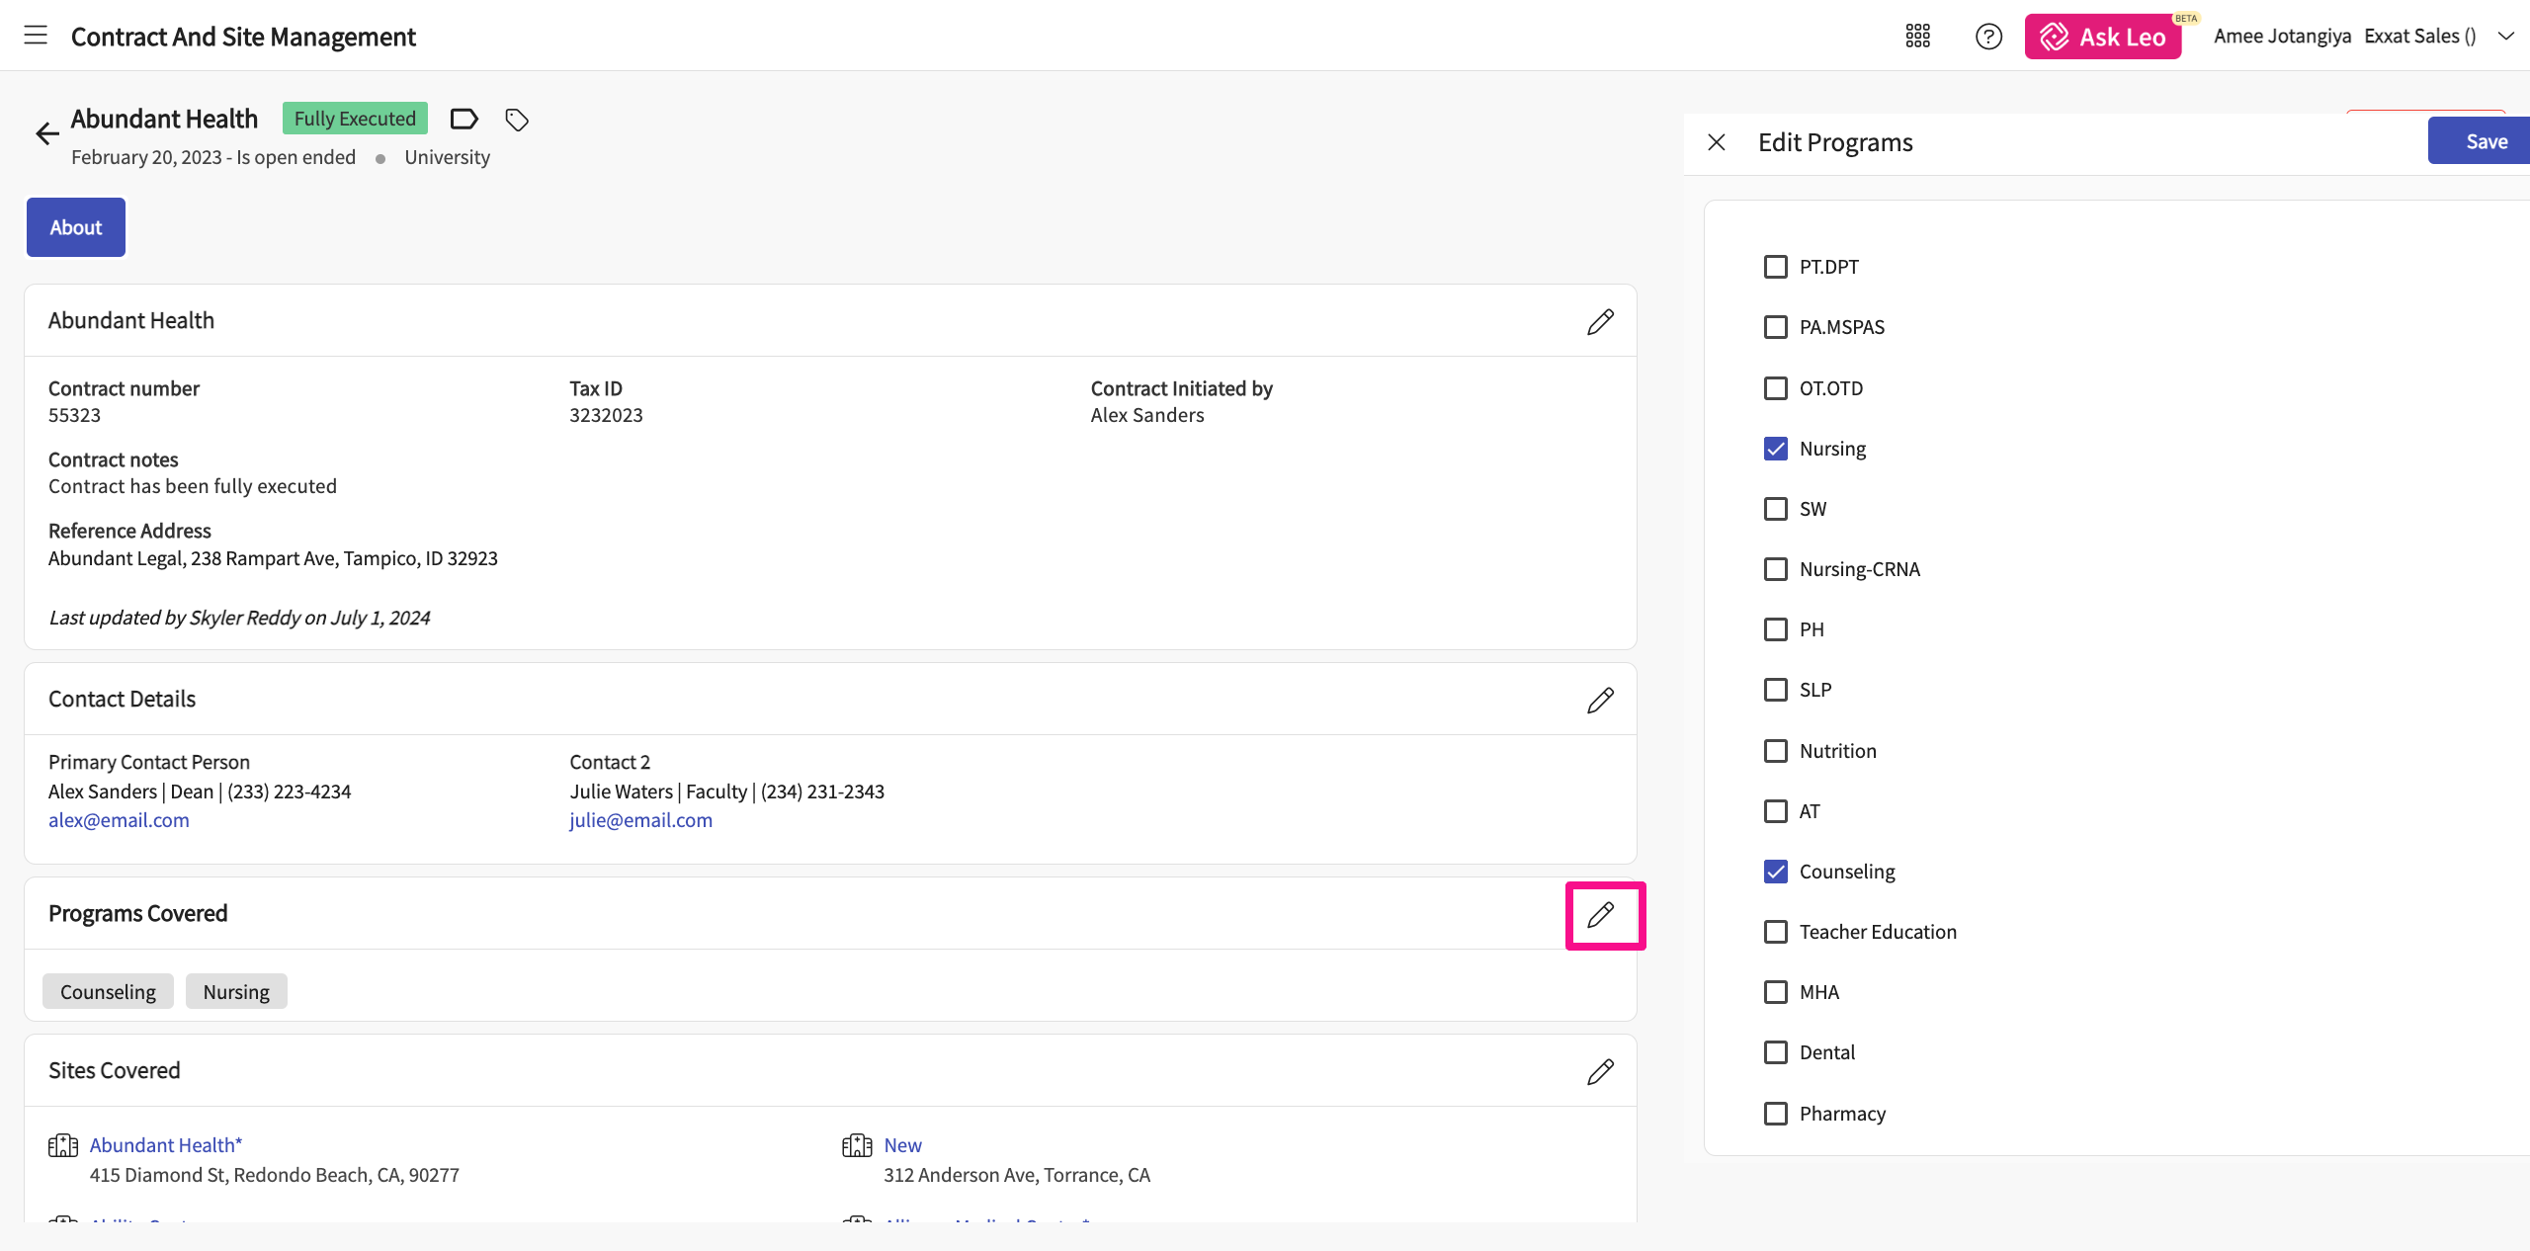This screenshot has width=2530, height=1251.
Task: Open the help question mark icon
Action: [x=1988, y=37]
